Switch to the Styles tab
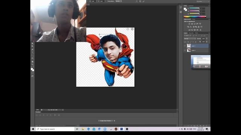 [194, 19]
